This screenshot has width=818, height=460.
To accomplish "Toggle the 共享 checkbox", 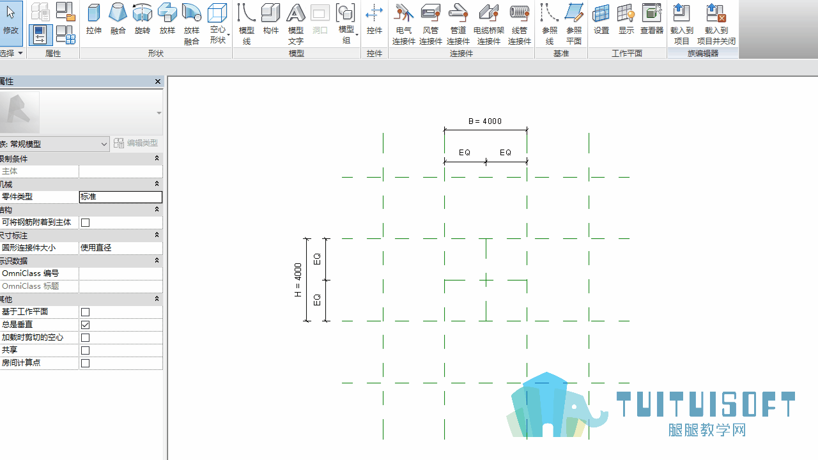I will pyautogui.click(x=86, y=350).
